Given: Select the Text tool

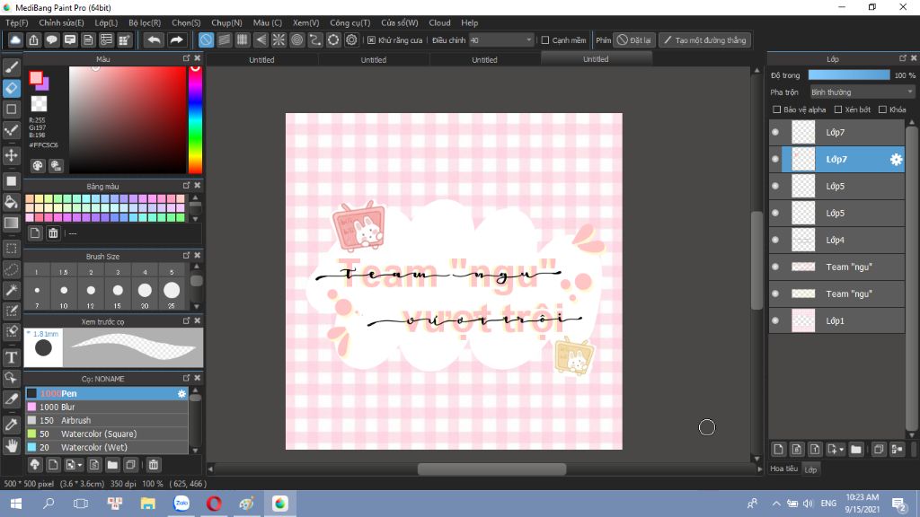Looking at the screenshot, I should point(11,357).
